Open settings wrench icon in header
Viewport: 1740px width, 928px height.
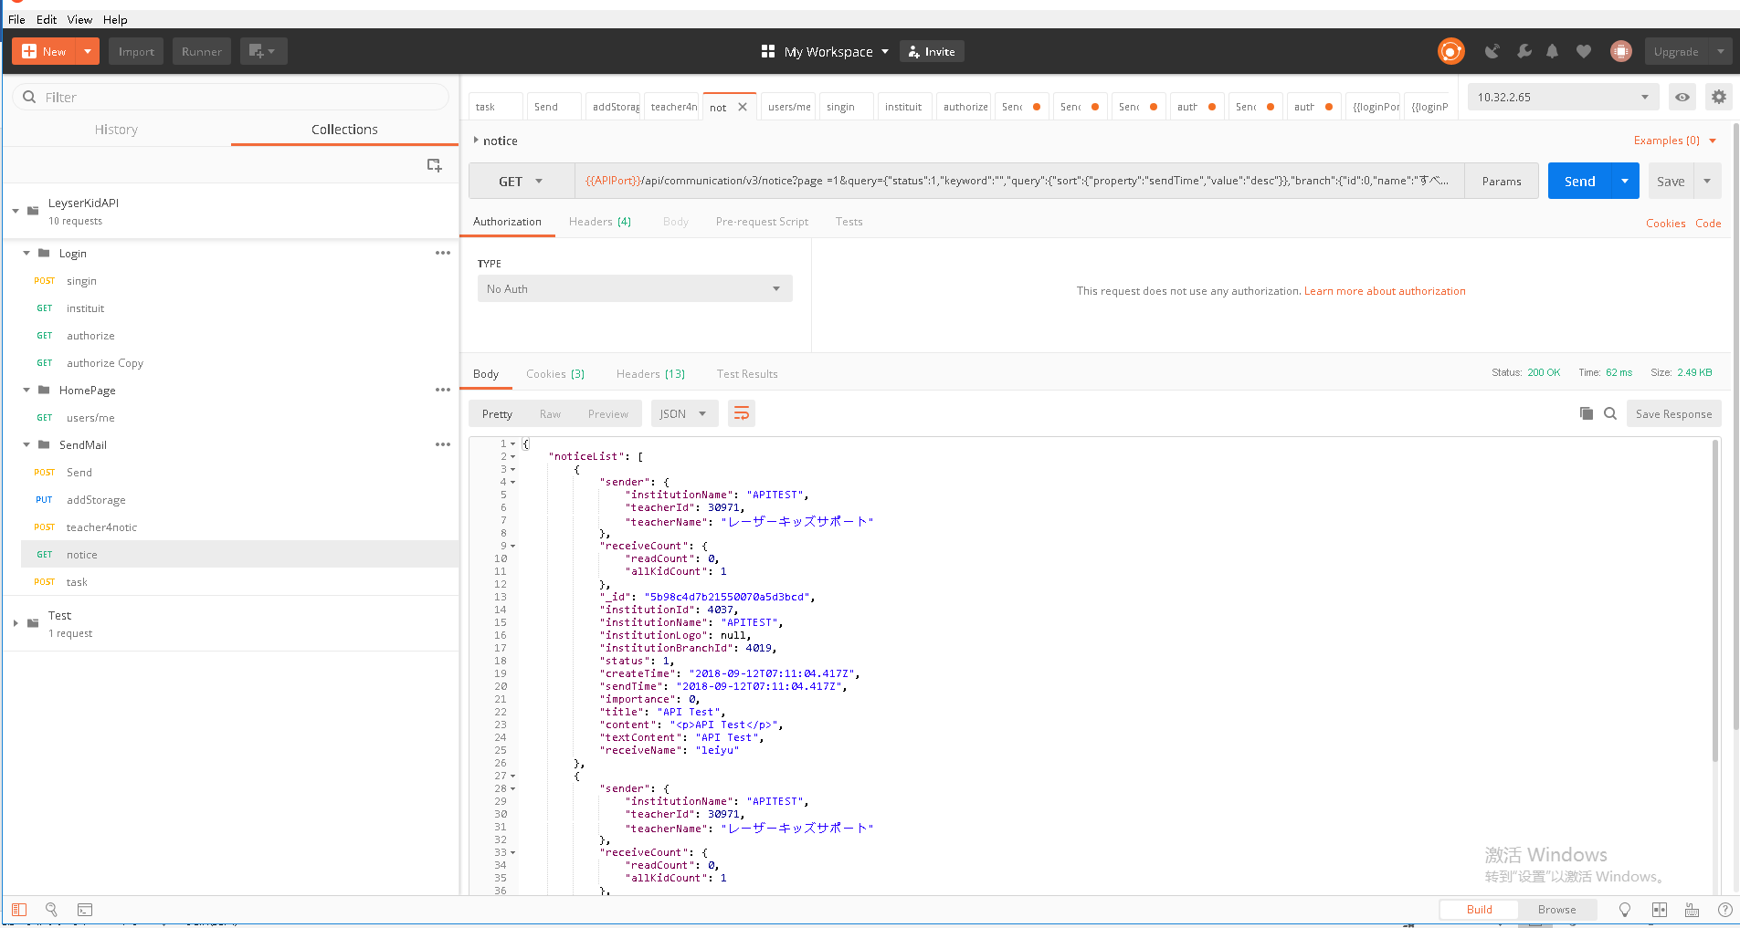(x=1524, y=51)
